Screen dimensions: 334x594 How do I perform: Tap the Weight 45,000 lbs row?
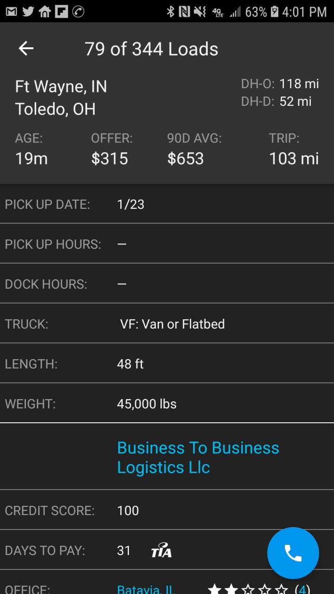pyautogui.click(x=167, y=403)
